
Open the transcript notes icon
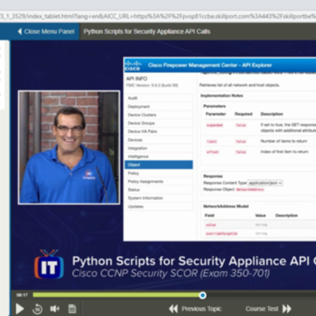pos(72,308)
